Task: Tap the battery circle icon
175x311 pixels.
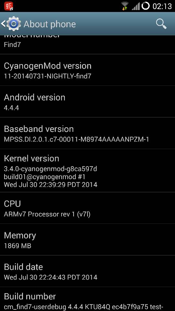Action: point(146,6)
